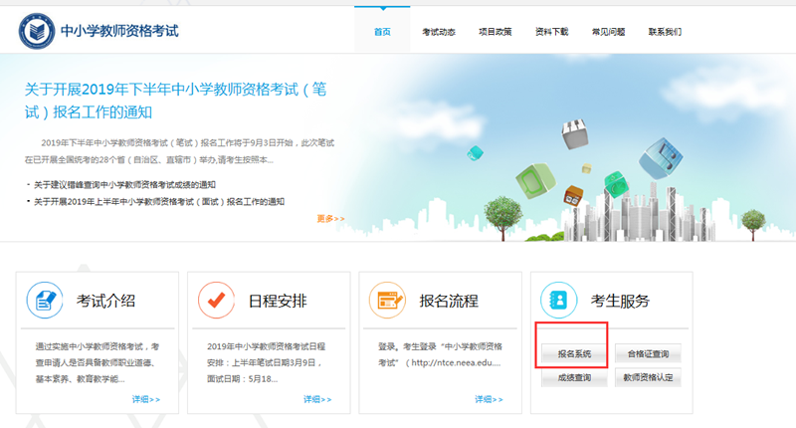This screenshot has height=428, width=796.
Task: Open the 更多>> link in banner
Action: tap(331, 219)
